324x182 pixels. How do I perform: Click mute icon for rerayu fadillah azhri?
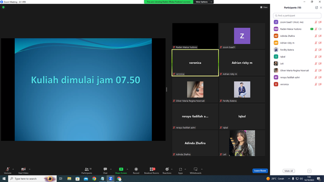[316, 77]
